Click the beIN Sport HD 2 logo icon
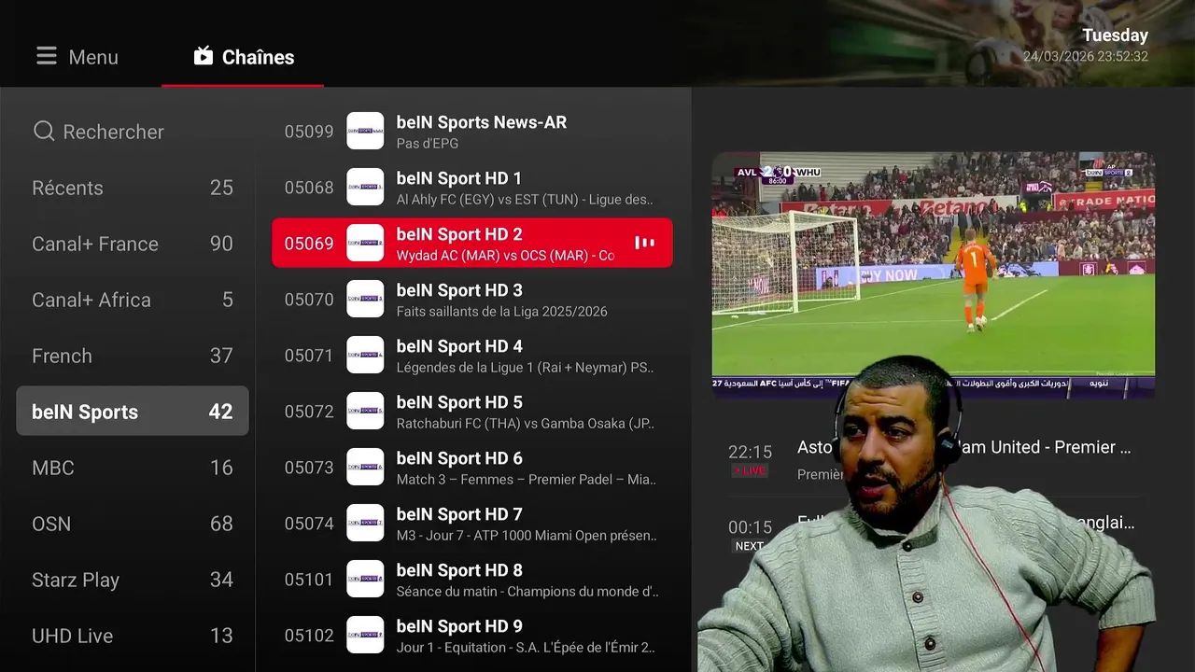 click(365, 243)
